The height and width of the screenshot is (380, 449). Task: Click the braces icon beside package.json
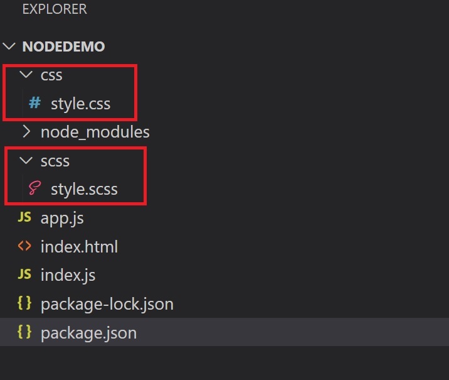tap(24, 332)
